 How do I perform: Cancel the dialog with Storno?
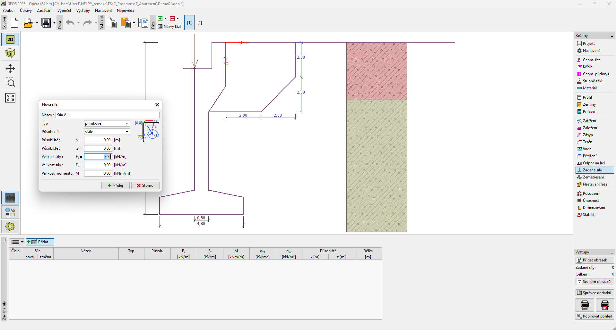point(145,186)
